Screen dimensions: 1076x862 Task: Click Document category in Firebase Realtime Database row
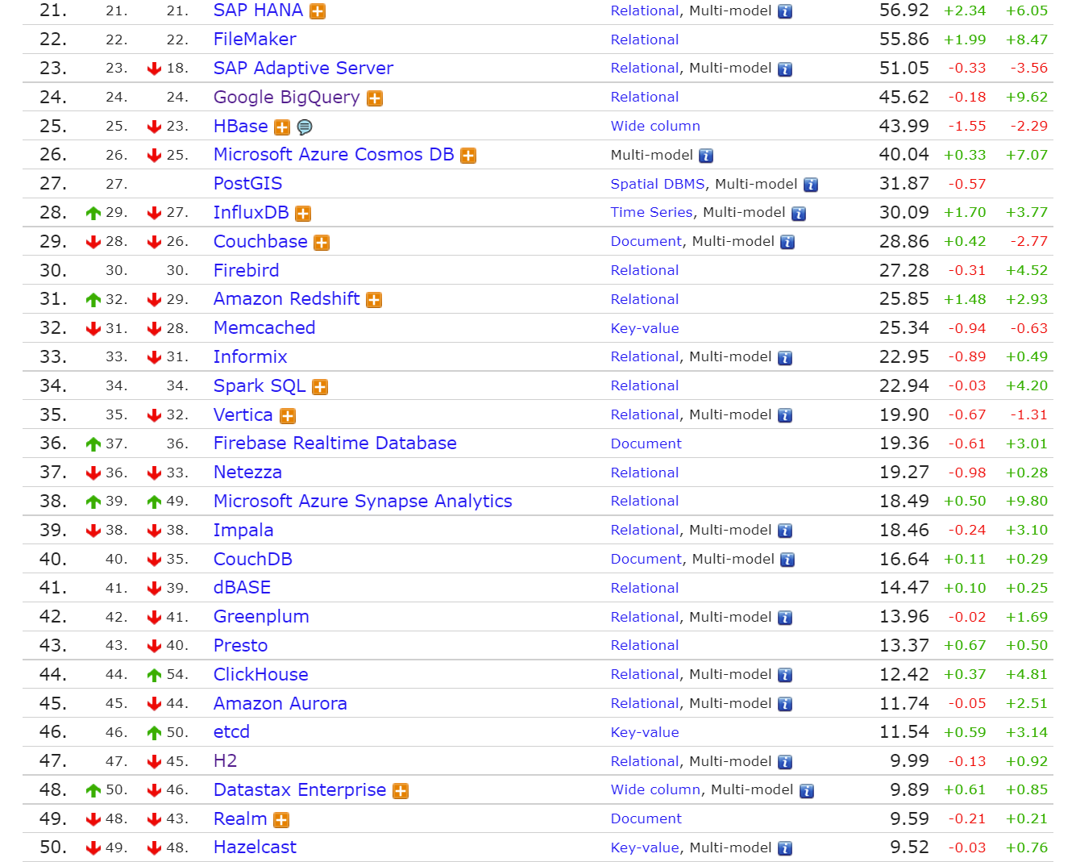click(646, 443)
